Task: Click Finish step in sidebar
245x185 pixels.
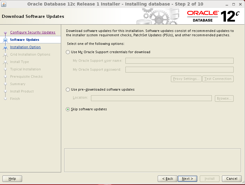Action: 15,99
